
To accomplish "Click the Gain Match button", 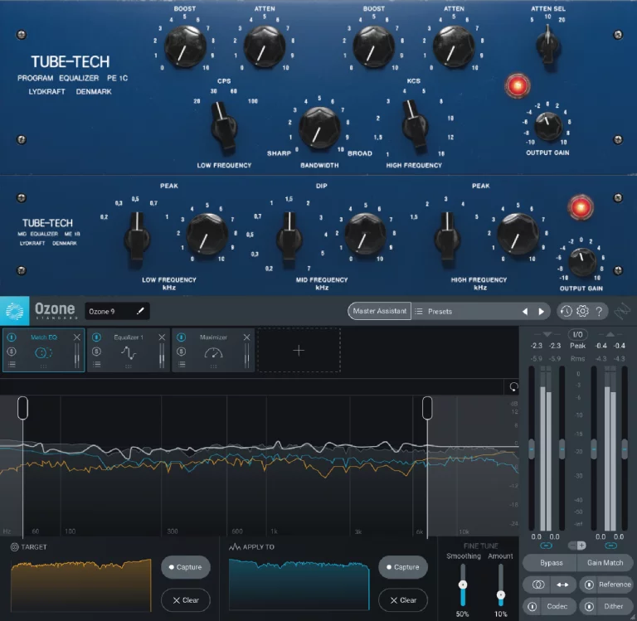I will (605, 563).
